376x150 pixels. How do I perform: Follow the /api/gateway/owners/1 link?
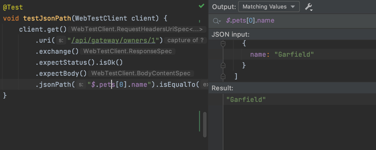[x=114, y=40]
